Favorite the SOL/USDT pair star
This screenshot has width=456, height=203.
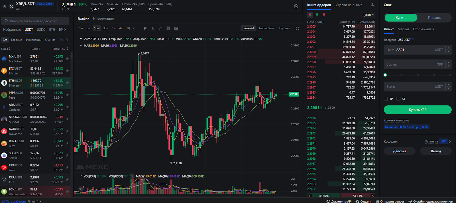click(x=67, y=155)
